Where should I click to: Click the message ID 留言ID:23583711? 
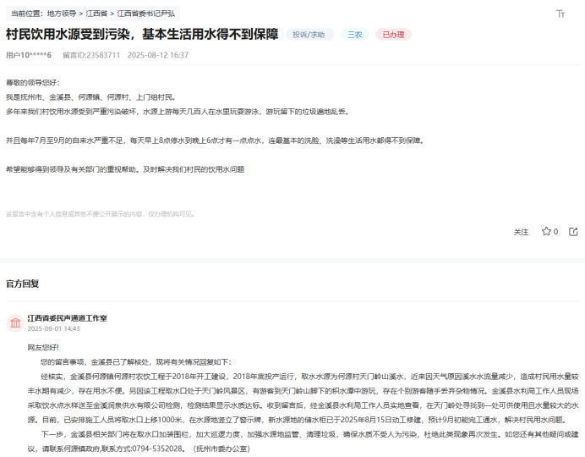pyautogui.click(x=91, y=55)
